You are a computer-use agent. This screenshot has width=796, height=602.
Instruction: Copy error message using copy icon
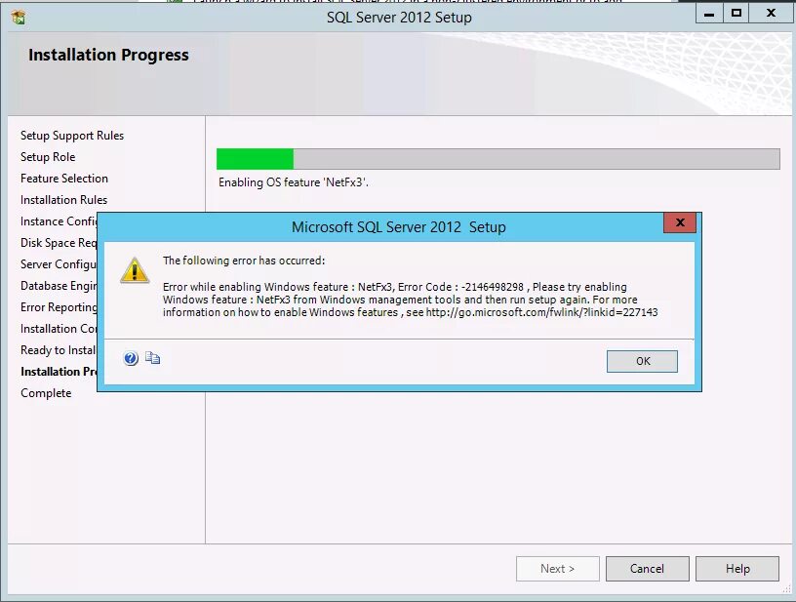[152, 358]
